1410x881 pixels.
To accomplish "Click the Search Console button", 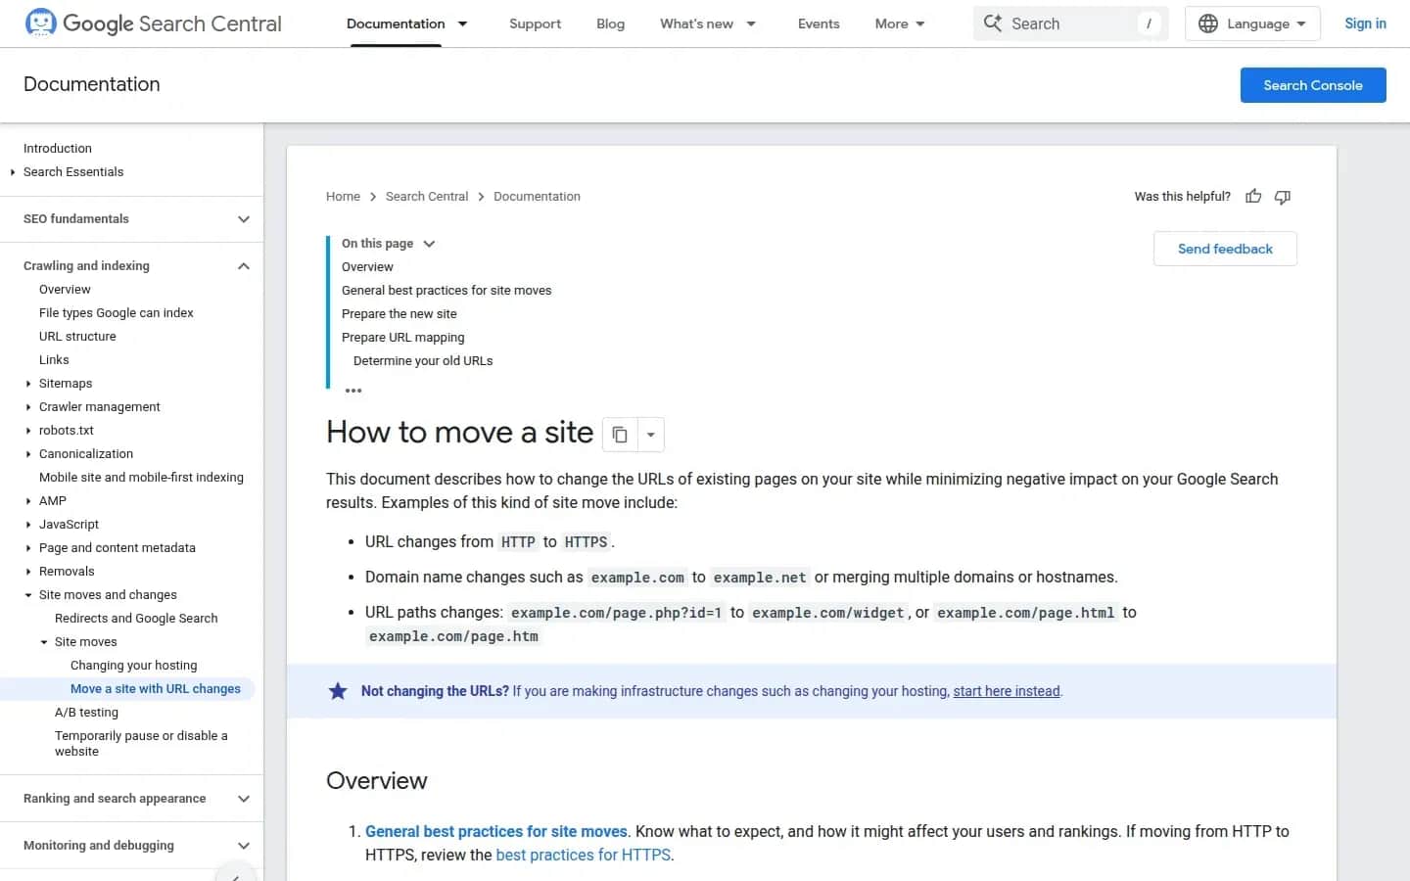I will pos(1313,85).
